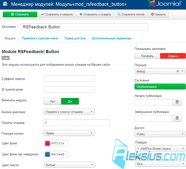Viewport: 186px width, 169px height.
Task: Click the Сайт badge label
Action: click(x=6, y=58)
